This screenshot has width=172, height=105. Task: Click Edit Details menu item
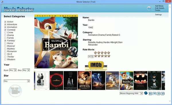(x=160, y=8)
